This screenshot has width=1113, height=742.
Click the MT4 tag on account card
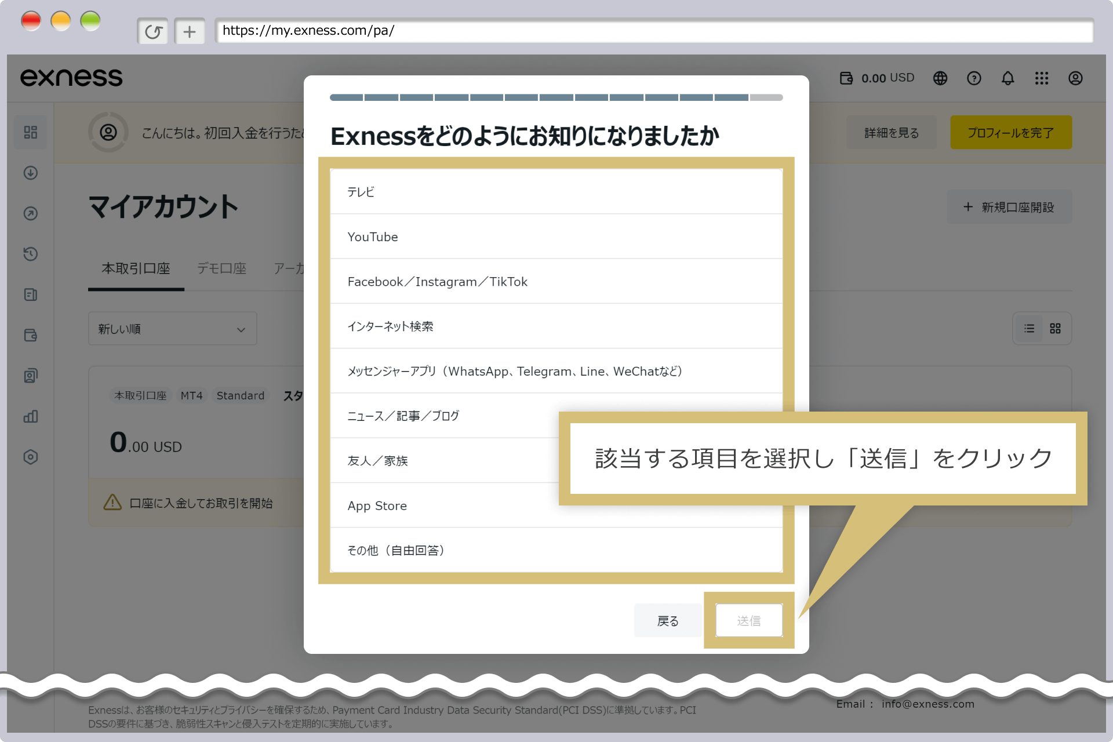tap(191, 395)
